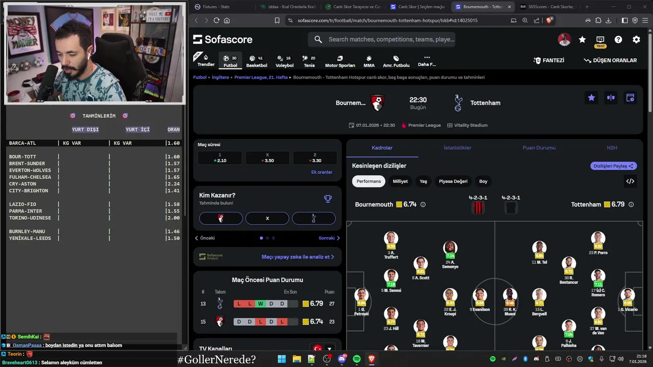Viewport: 653px width, 367px height.
Task: Select the Boy filter chip
Action: tap(483, 181)
